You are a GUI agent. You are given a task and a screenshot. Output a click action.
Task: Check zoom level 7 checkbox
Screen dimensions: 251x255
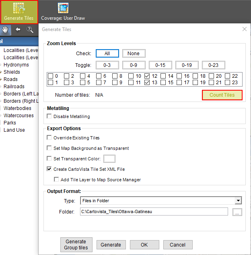tap(99, 83)
